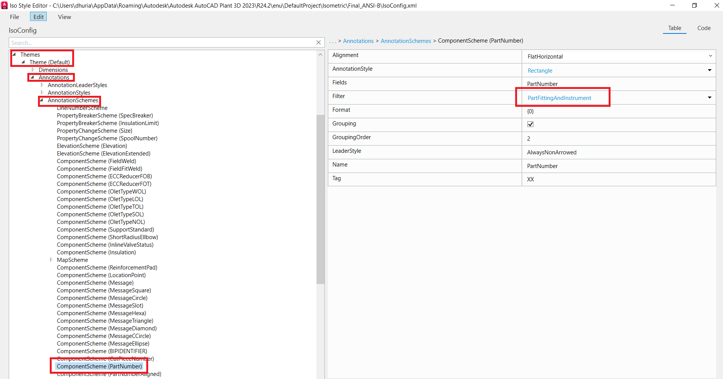The width and height of the screenshot is (723, 379).
Task: Expand the MapScheme tree node
Action: (51, 260)
